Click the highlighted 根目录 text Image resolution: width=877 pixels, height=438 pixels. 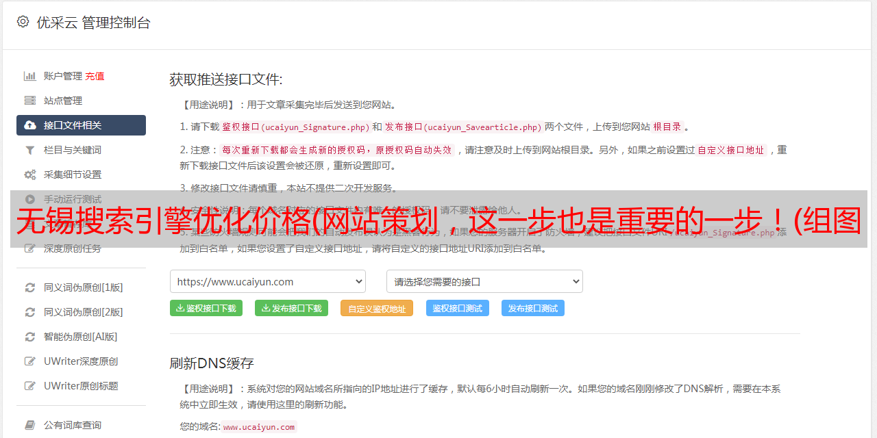[667, 127]
